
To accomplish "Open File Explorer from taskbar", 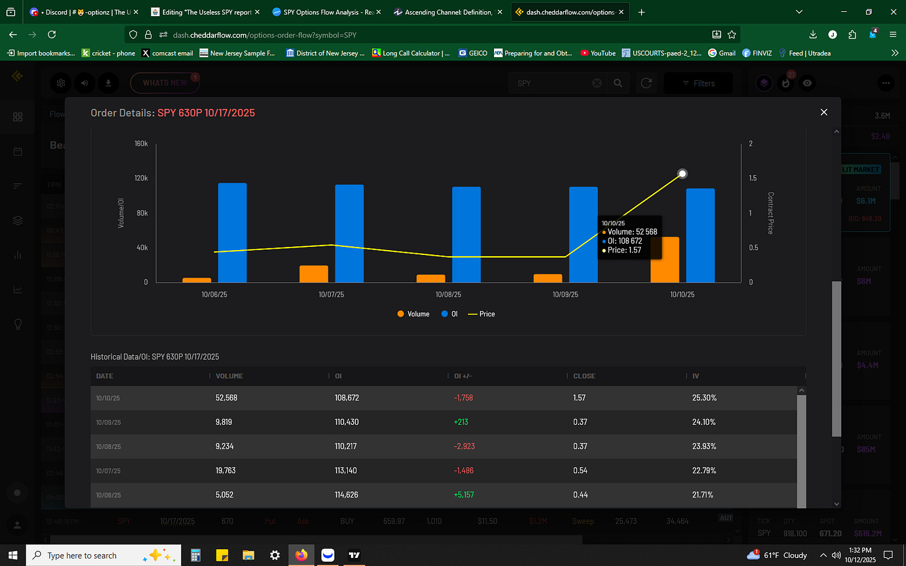I will [248, 555].
